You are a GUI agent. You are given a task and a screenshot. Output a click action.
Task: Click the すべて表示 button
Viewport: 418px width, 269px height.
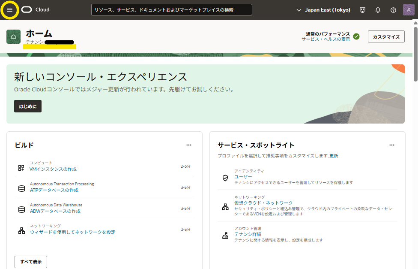click(x=31, y=262)
